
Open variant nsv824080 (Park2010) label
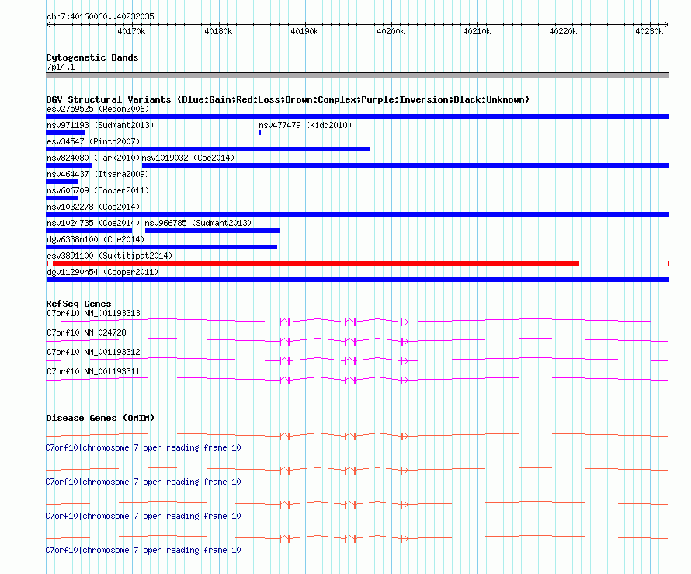(x=93, y=158)
